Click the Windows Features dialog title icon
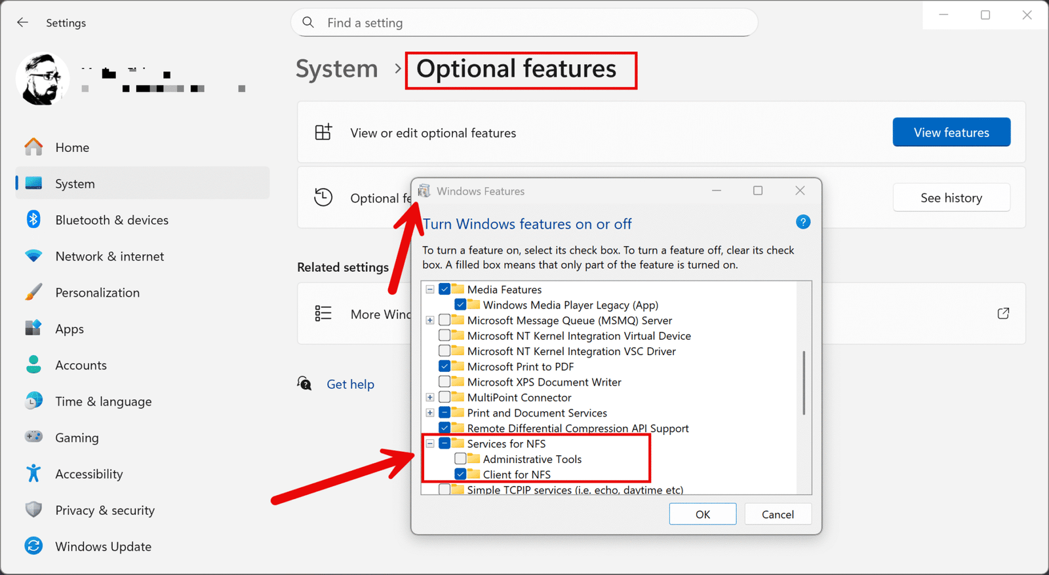The width and height of the screenshot is (1049, 575). tap(424, 191)
